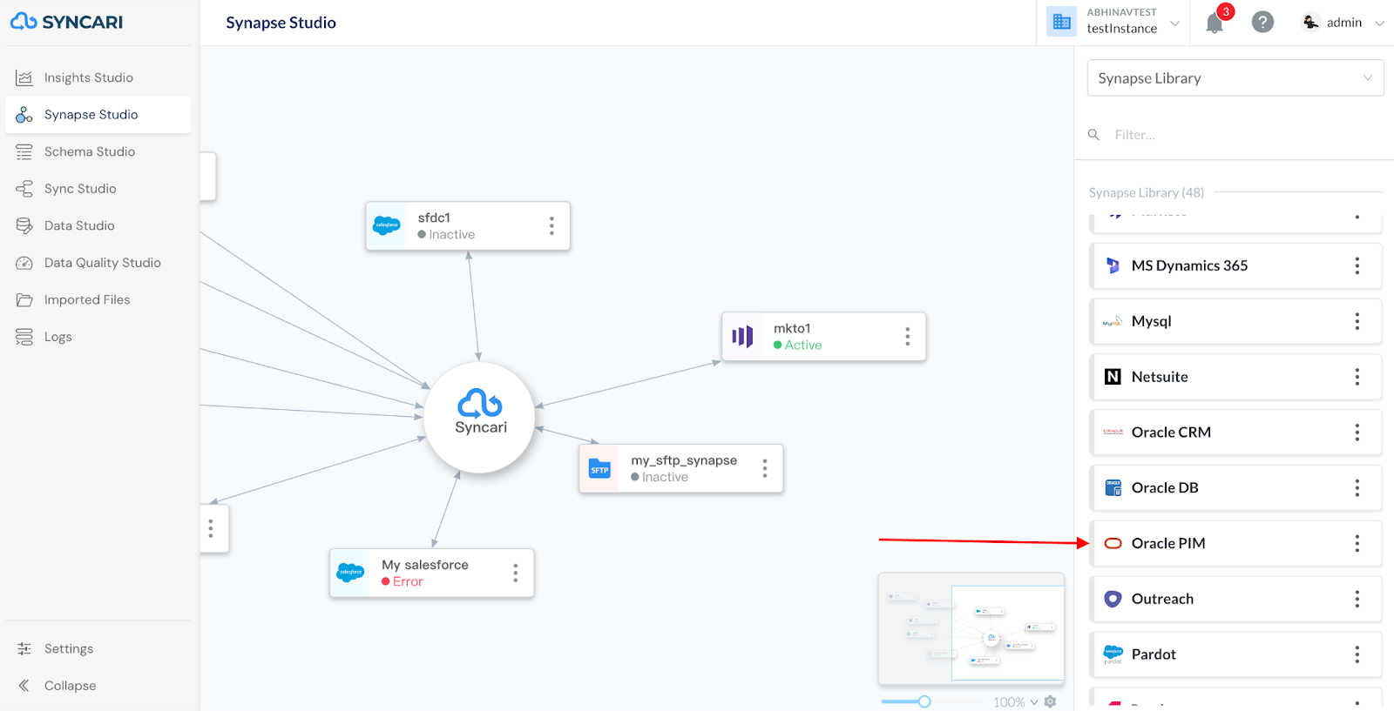The image size is (1394, 711).
Task: Open my_sftp_synapse node options menu
Action: coord(765,469)
